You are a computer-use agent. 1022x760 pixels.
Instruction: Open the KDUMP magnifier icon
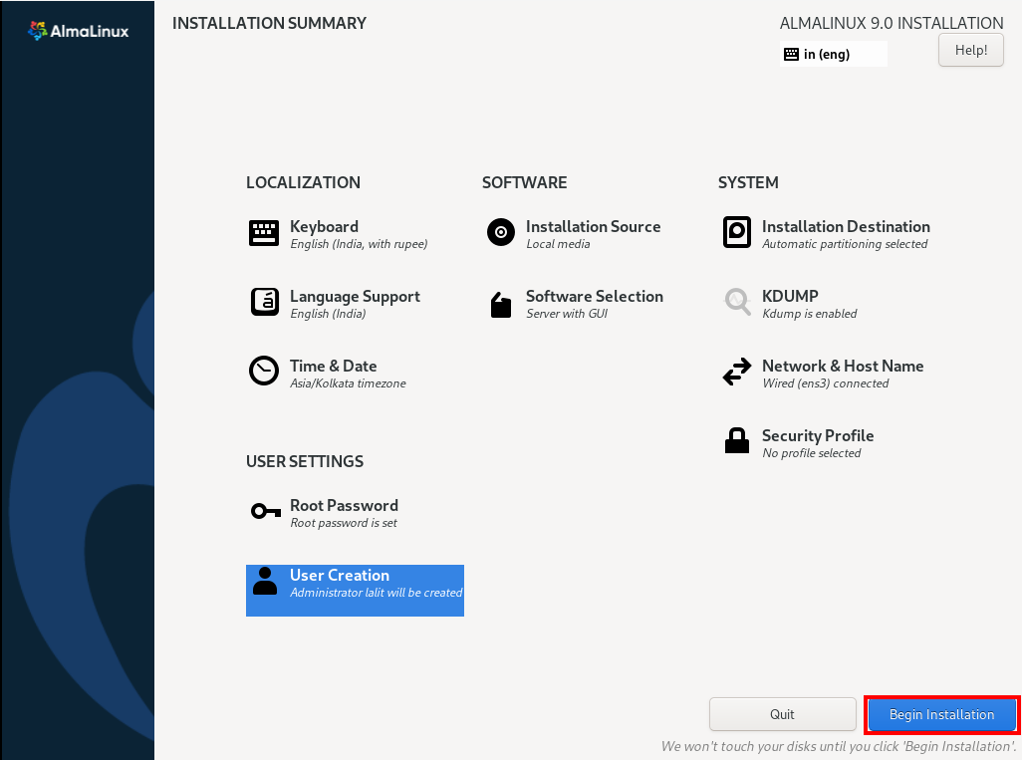(x=736, y=303)
